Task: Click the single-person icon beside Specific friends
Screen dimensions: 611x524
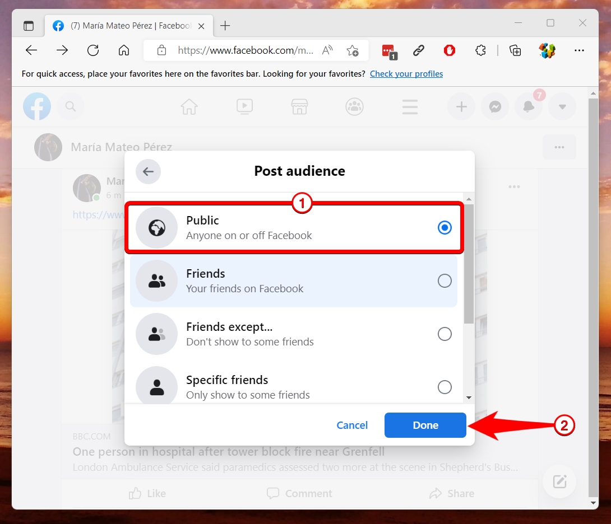Action: click(156, 387)
